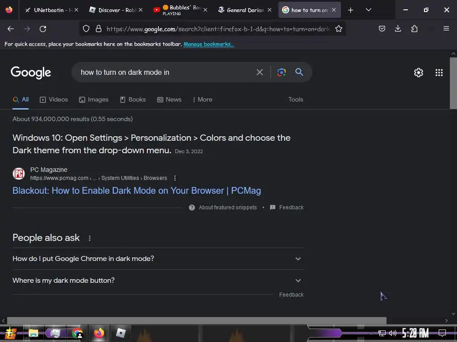Open Firefox extensions menu

point(414,29)
